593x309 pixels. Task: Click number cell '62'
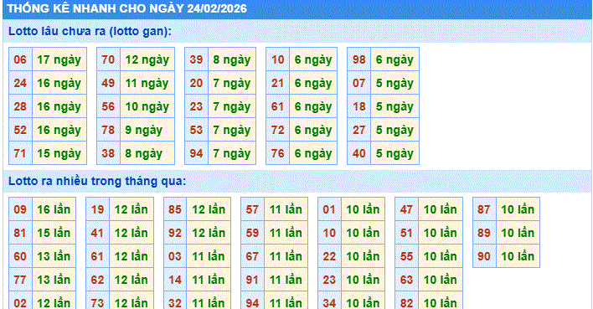coord(97,280)
